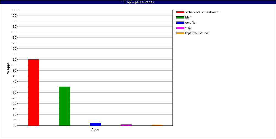Screen dimensions: 276x139
Task: Select the 'Apps' x-axis label
Action: click(x=95, y=130)
